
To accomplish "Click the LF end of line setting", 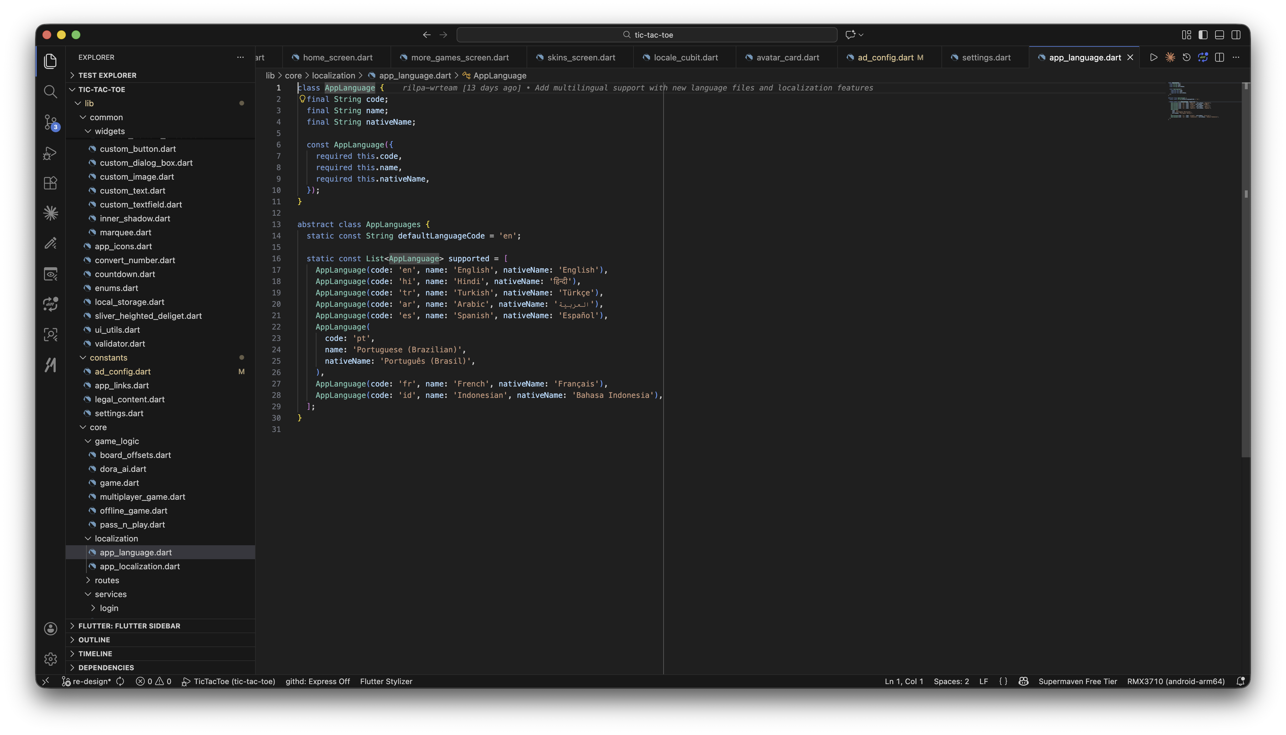I will tap(983, 682).
